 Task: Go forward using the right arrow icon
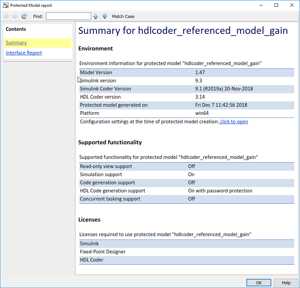tap(15, 17)
